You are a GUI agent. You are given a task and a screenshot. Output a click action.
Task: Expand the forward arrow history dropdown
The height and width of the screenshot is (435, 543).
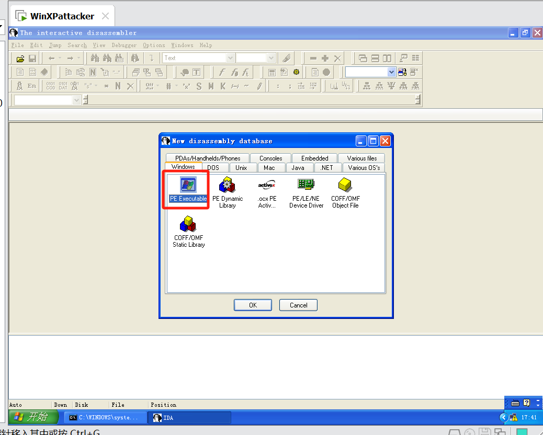[x=78, y=58]
